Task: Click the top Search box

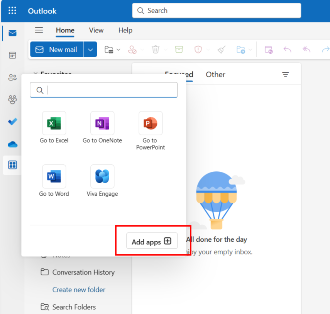Action: [x=217, y=10]
